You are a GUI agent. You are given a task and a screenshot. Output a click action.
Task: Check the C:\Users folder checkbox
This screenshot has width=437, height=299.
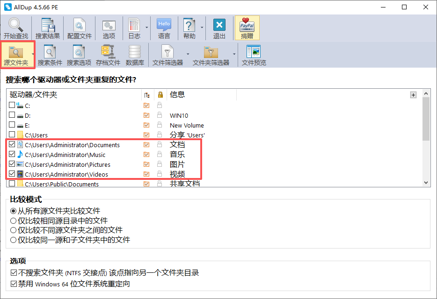(x=12, y=134)
